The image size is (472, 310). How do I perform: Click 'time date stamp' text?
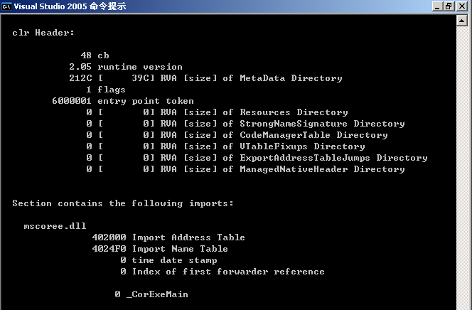[174, 260]
